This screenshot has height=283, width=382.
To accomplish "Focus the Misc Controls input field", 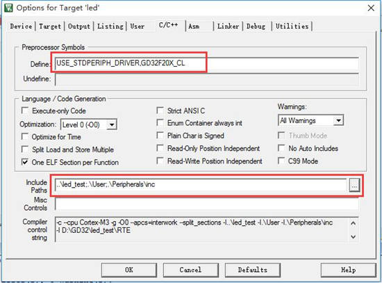I will pyautogui.click(x=206, y=204).
